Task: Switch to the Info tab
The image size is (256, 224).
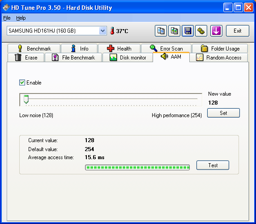Action: tap(79, 49)
